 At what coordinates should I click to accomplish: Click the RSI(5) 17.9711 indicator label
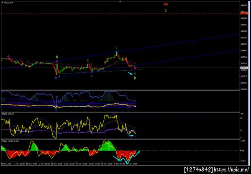point(8,114)
